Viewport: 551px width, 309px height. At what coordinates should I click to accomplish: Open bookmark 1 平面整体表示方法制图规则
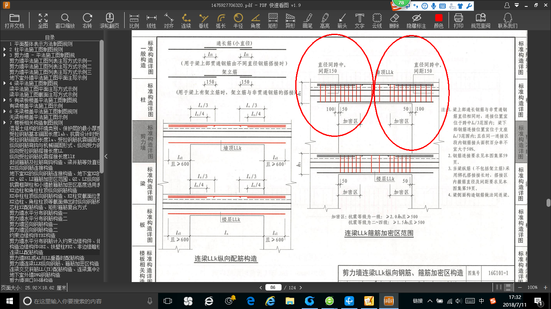coord(41,44)
